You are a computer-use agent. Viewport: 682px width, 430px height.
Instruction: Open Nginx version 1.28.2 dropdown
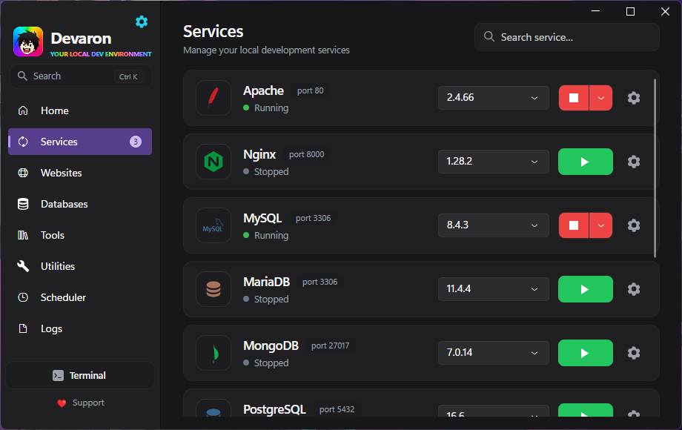coord(493,162)
